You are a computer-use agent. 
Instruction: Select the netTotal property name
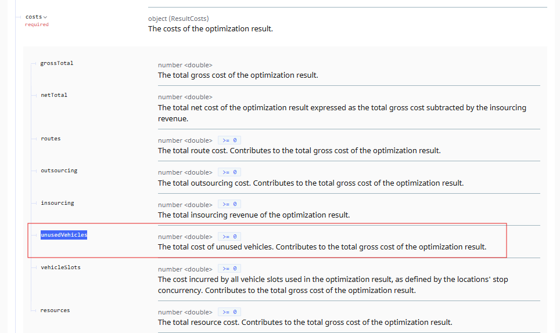point(54,95)
